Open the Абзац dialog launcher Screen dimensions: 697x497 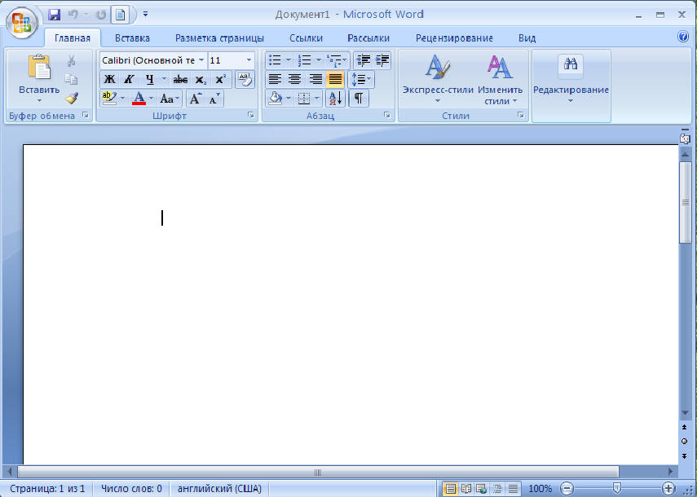387,116
